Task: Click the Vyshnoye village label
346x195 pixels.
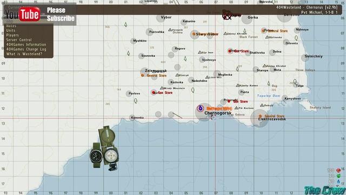Action: pyautogui.click(x=209, y=60)
